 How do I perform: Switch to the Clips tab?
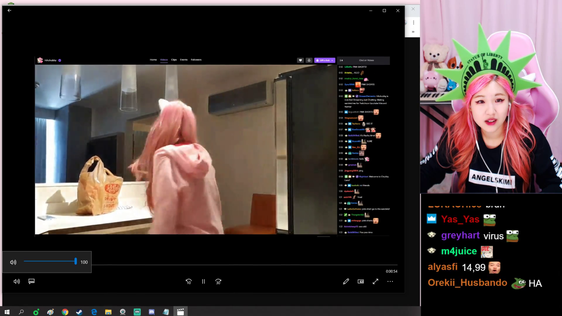pyautogui.click(x=174, y=60)
